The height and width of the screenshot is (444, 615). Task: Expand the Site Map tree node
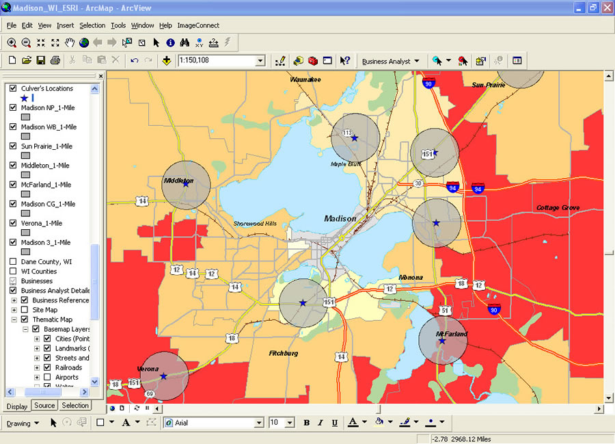tap(14, 310)
